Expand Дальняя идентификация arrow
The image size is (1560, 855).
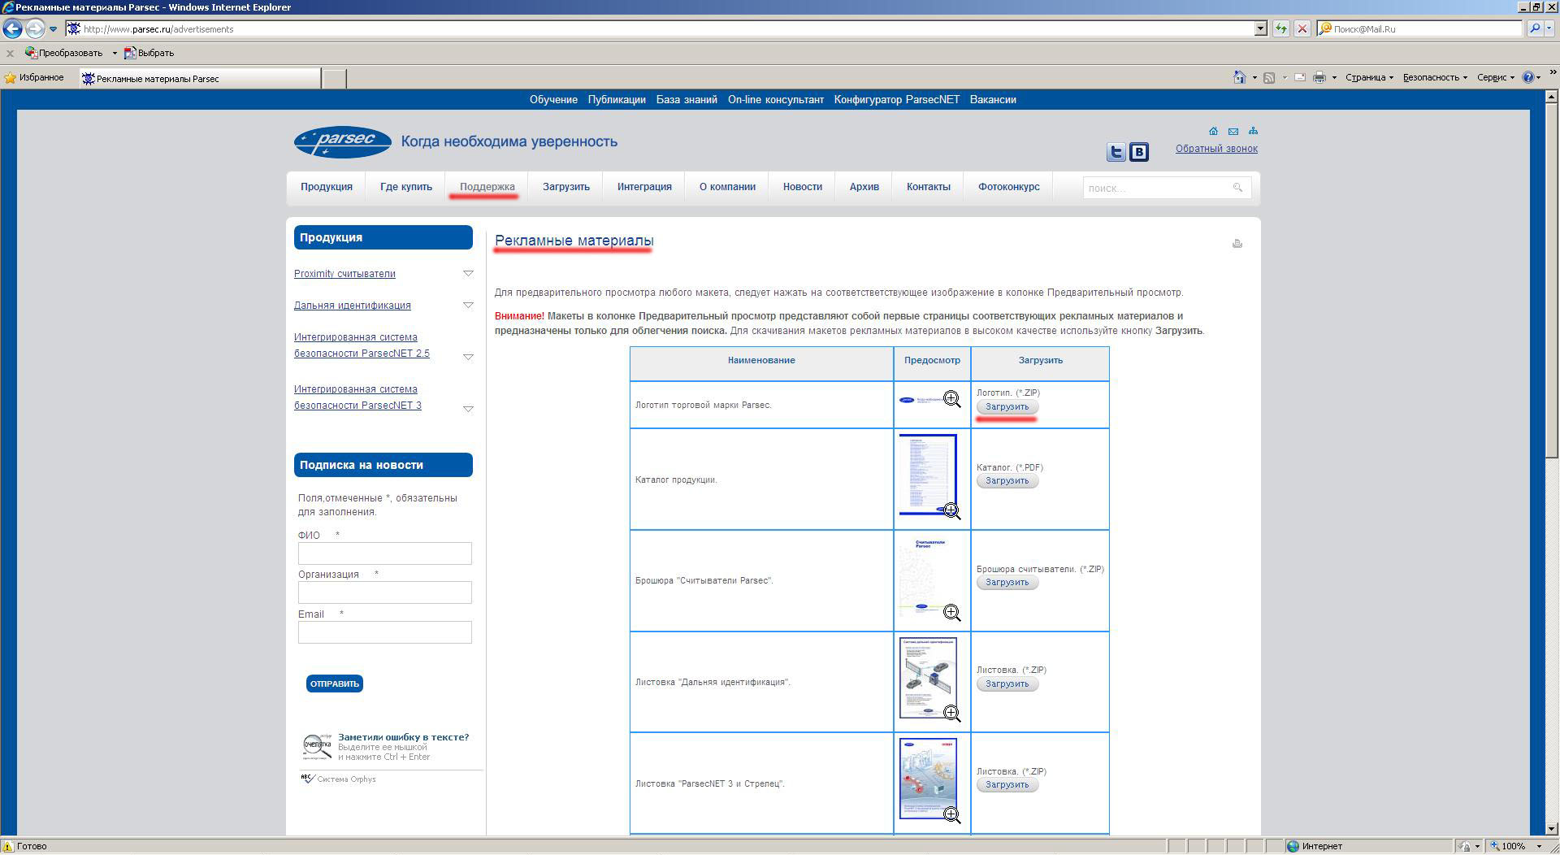click(x=468, y=306)
